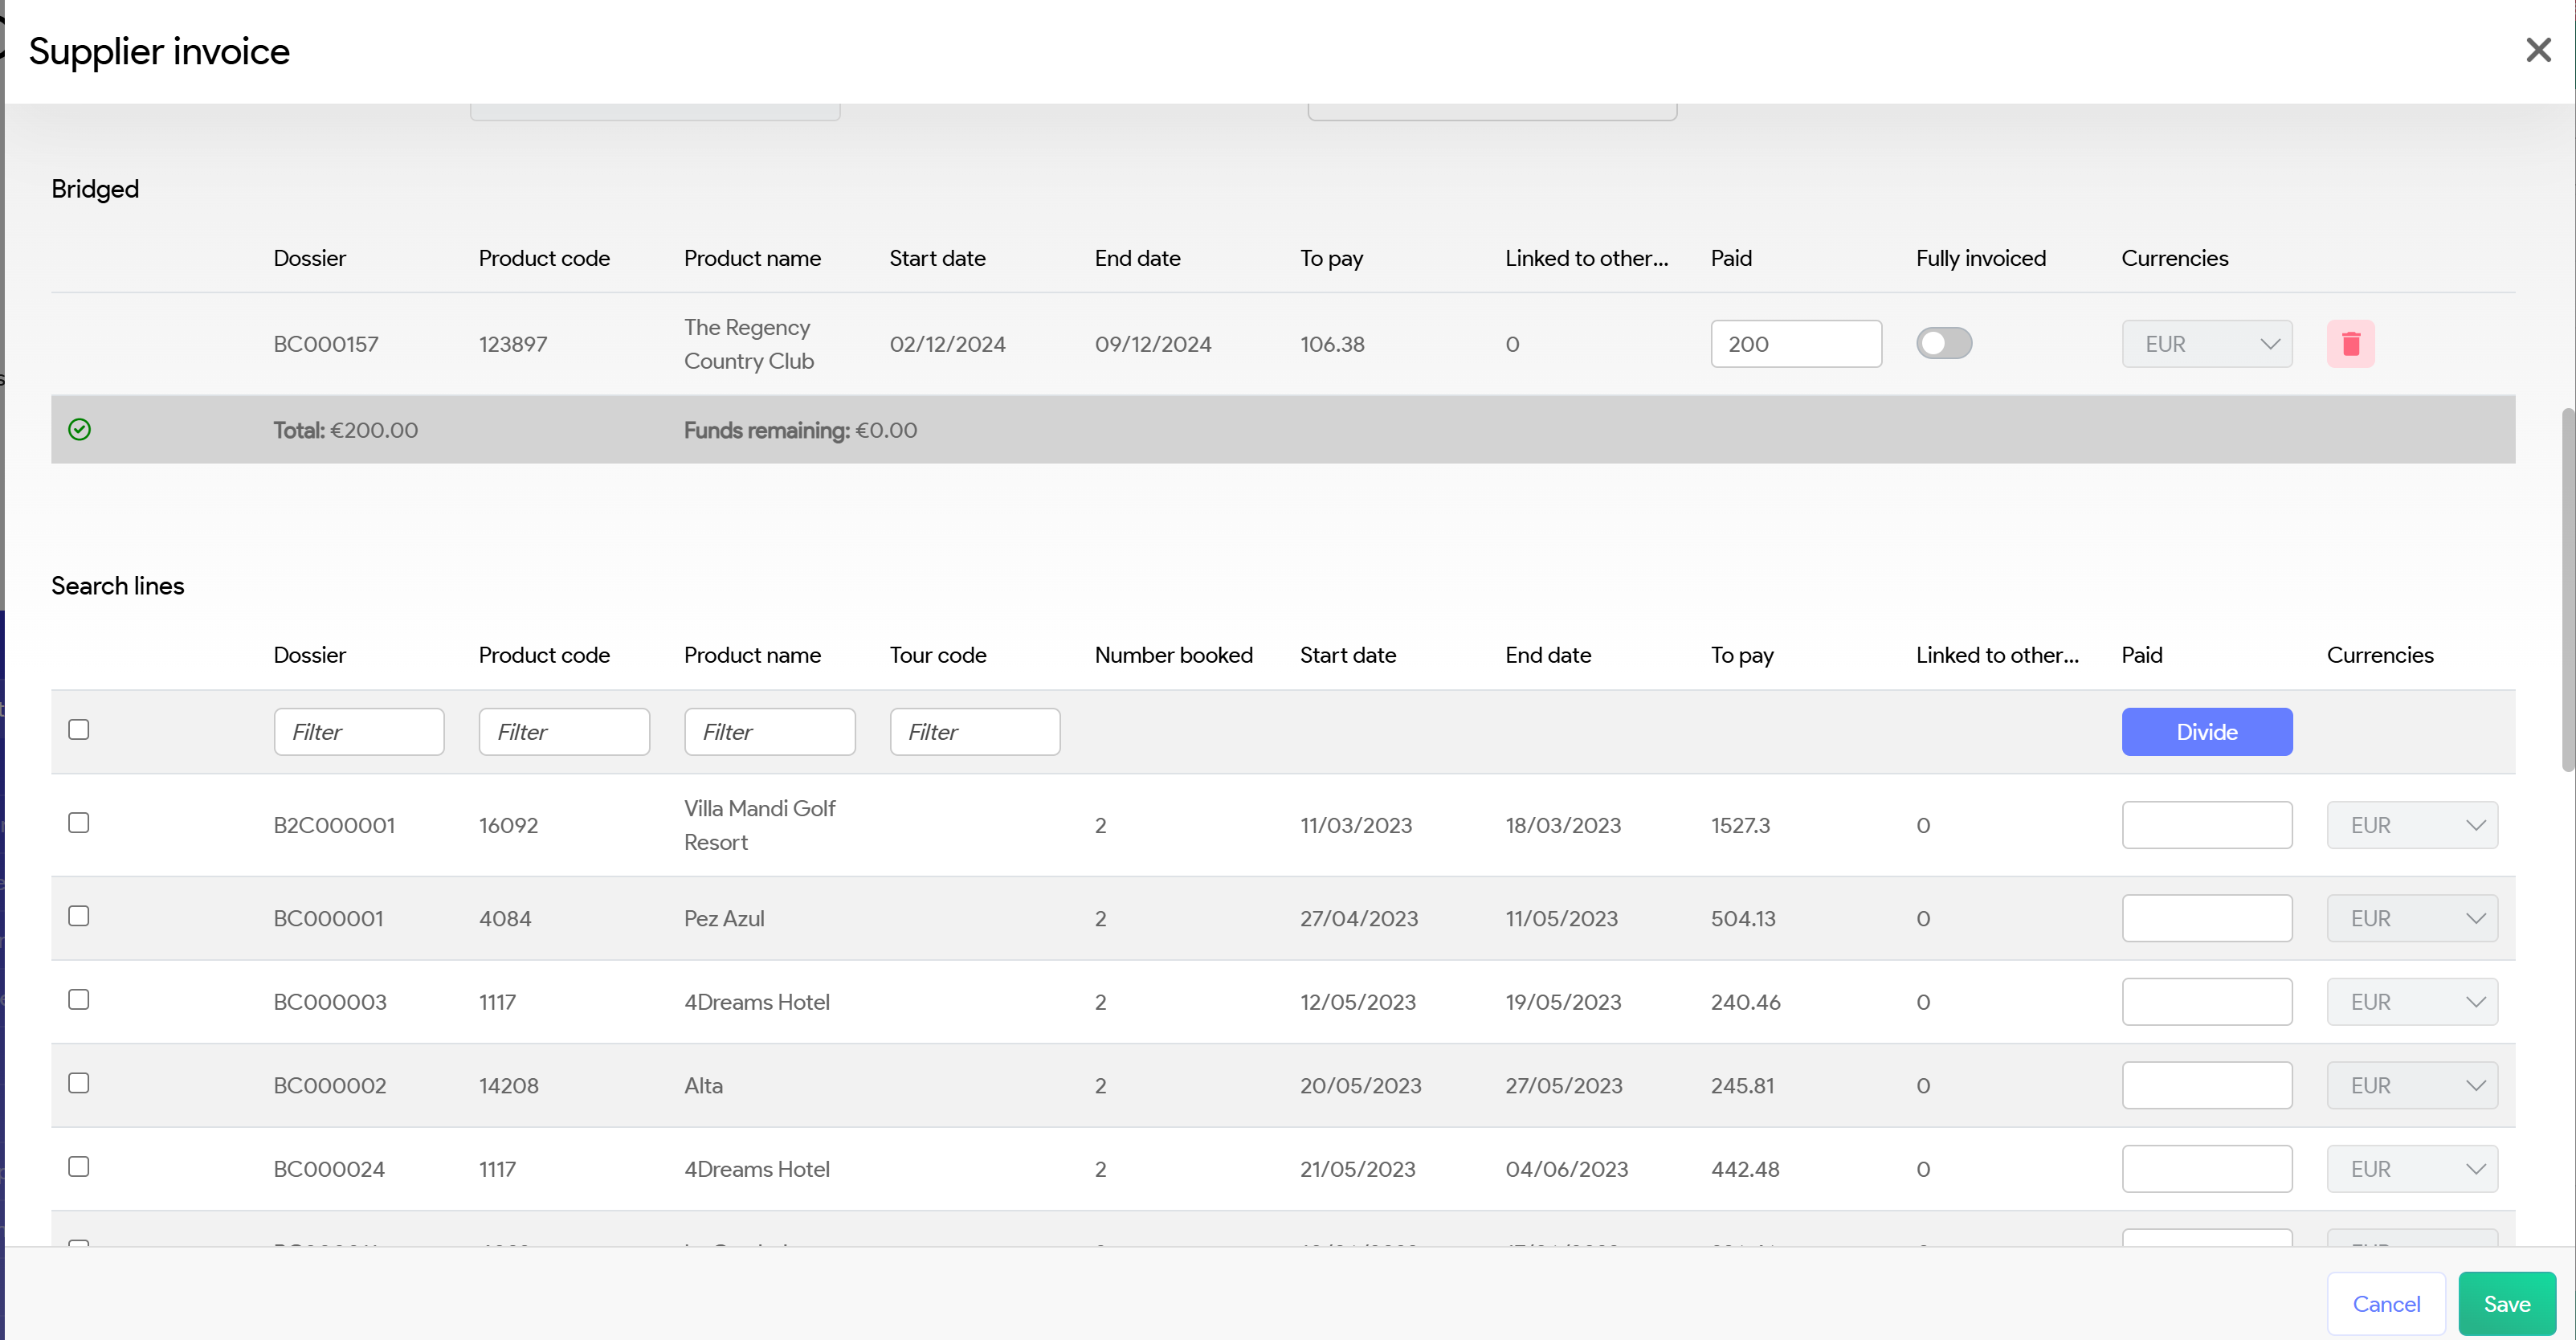Open the currency dropdown in the Pez Azul row
This screenshot has height=1340, width=2576.
tap(2411, 918)
